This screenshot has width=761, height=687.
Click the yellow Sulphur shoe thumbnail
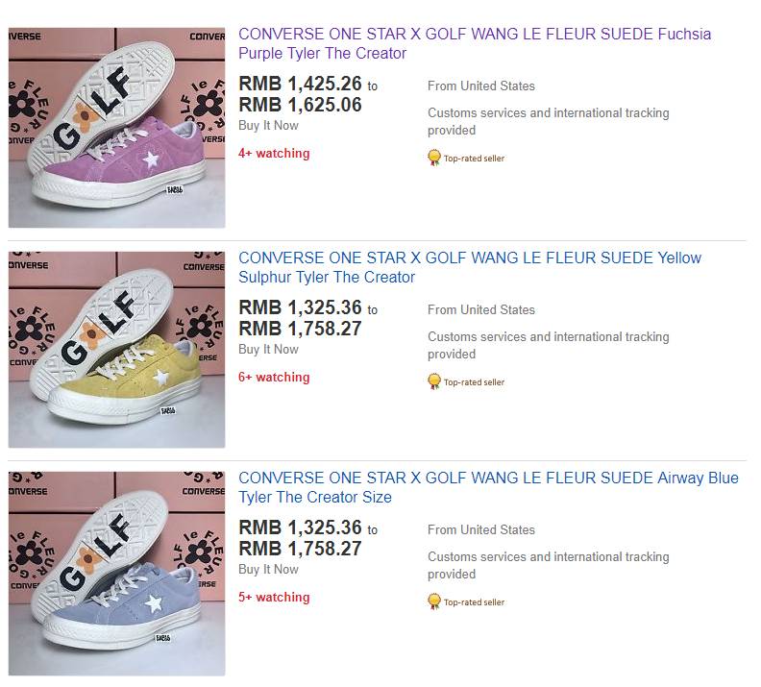116,350
